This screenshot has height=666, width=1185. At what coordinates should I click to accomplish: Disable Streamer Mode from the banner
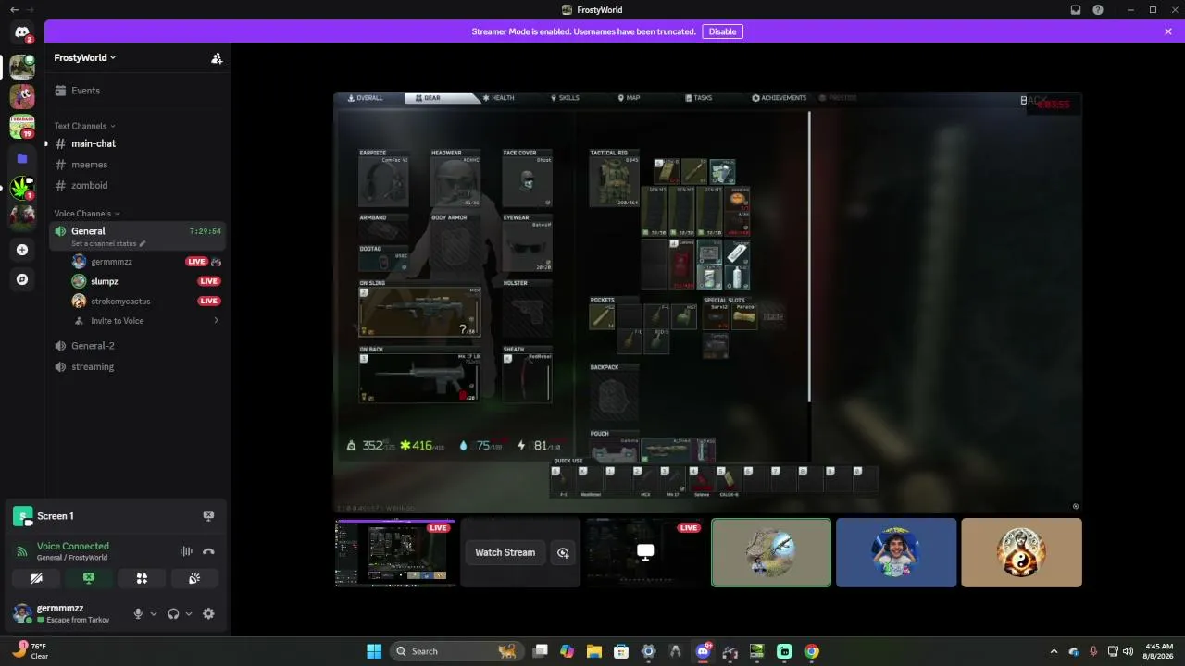[x=722, y=31]
